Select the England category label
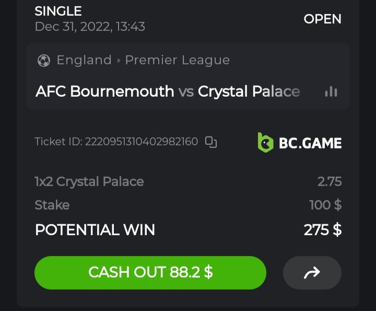The image size is (376, 311). (84, 60)
